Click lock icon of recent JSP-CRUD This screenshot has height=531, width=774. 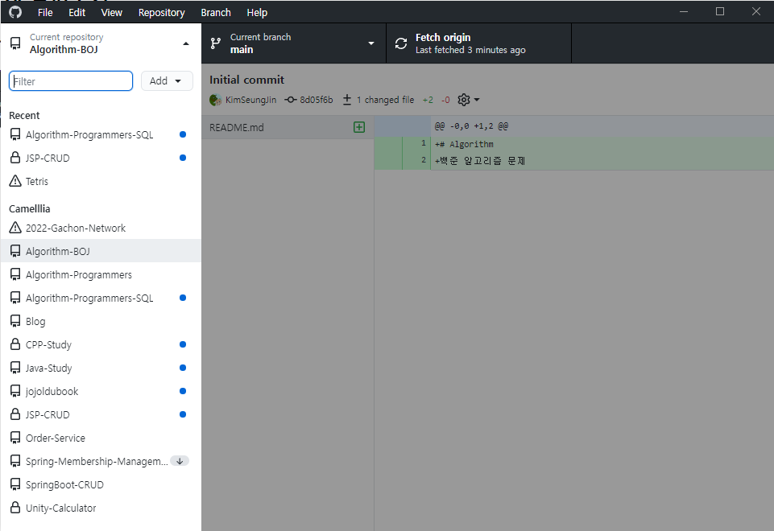coord(15,157)
